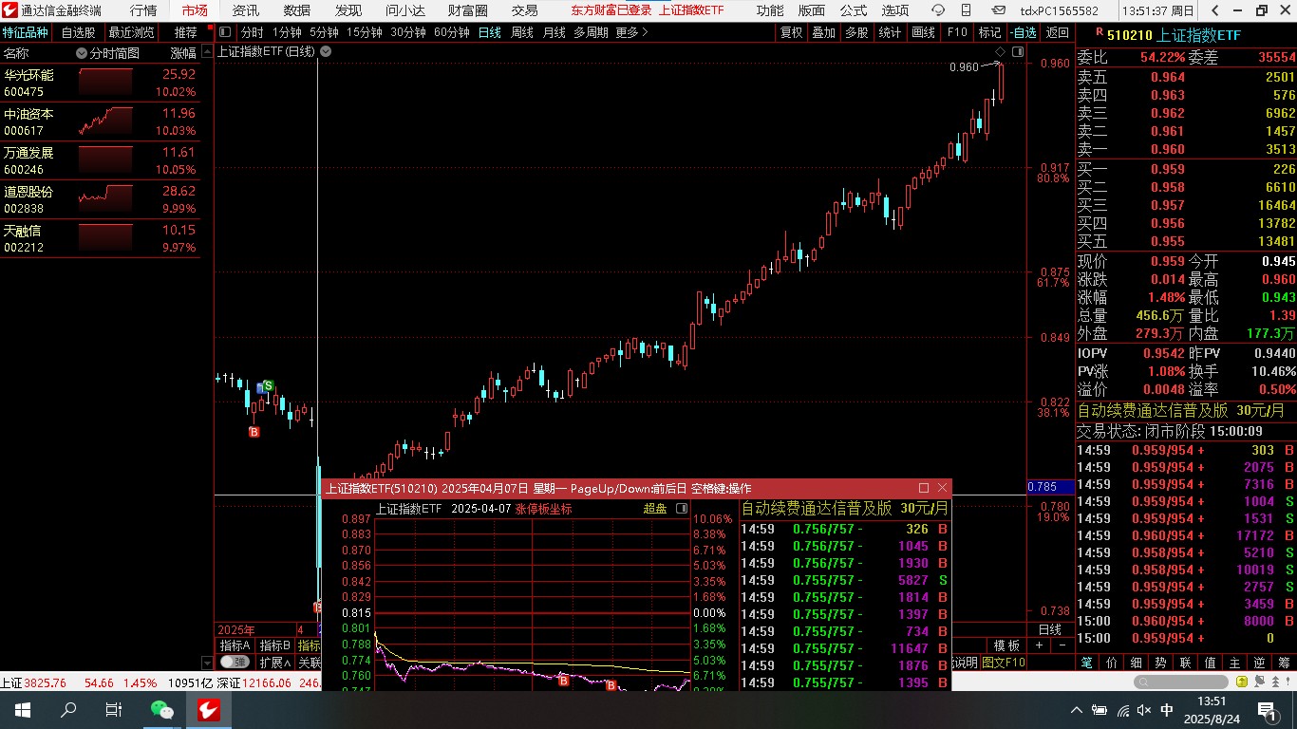The image size is (1297, 729).
Task: Select the 自选股 tab
Action: 79,32
